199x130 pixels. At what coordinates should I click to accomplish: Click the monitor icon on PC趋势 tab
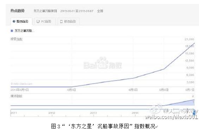click(x=38, y=21)
